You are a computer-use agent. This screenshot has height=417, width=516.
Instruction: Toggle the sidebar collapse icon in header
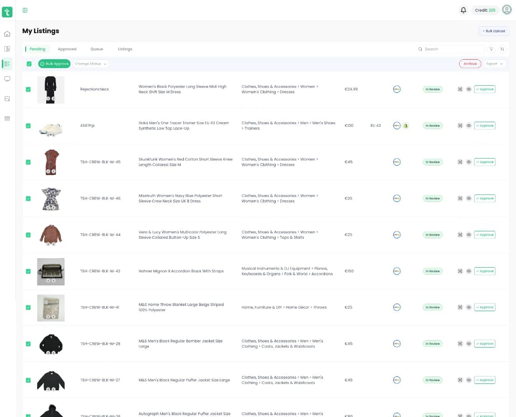(x=25, y=10)
